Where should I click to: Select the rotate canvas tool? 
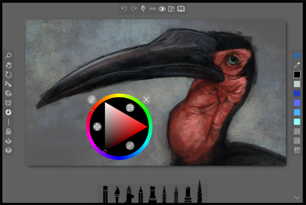[x=8, y=74]
